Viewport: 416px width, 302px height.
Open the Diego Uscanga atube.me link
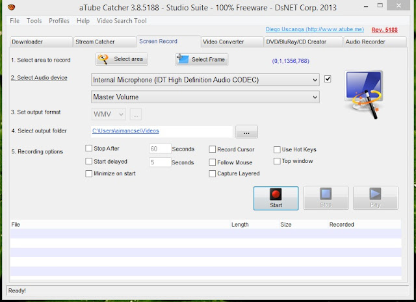coord(315,29)
